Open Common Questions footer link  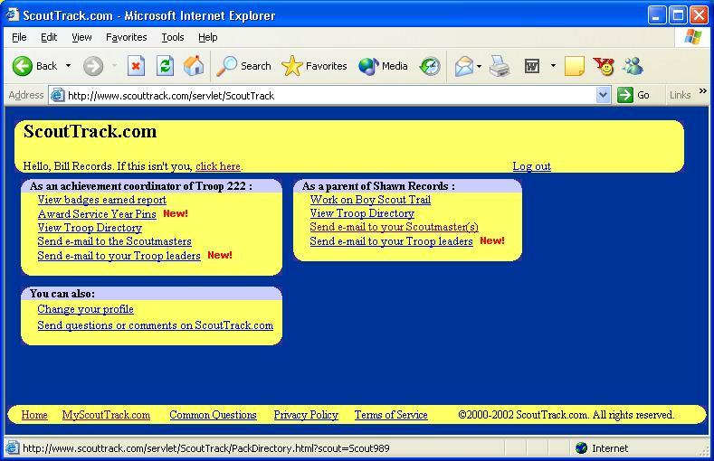[x=213, y=415]
